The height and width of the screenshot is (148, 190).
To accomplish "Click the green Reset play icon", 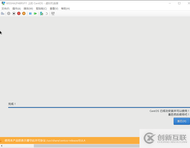I will pyautogui.click(x=35, y=13).
